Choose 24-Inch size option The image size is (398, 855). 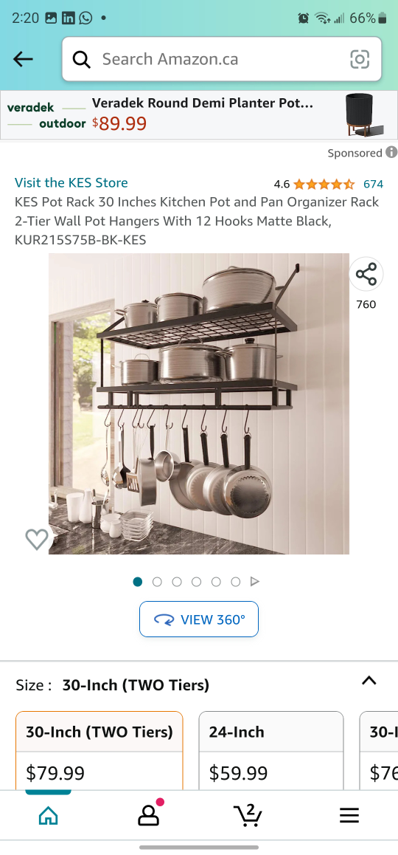(x=271, y=751)
